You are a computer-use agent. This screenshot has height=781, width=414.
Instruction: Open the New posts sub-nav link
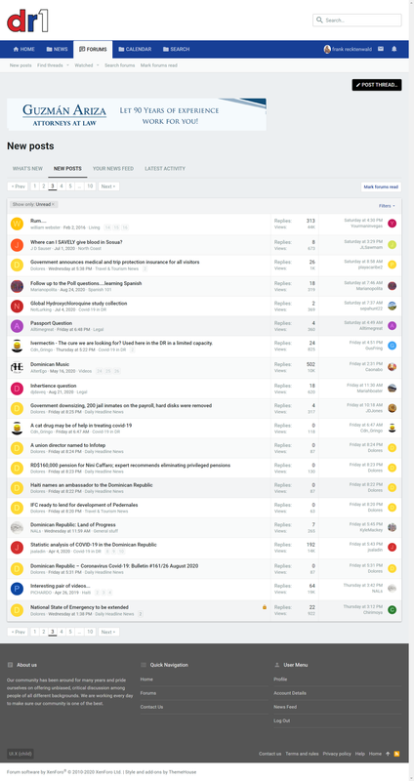(x=21, y=65)
